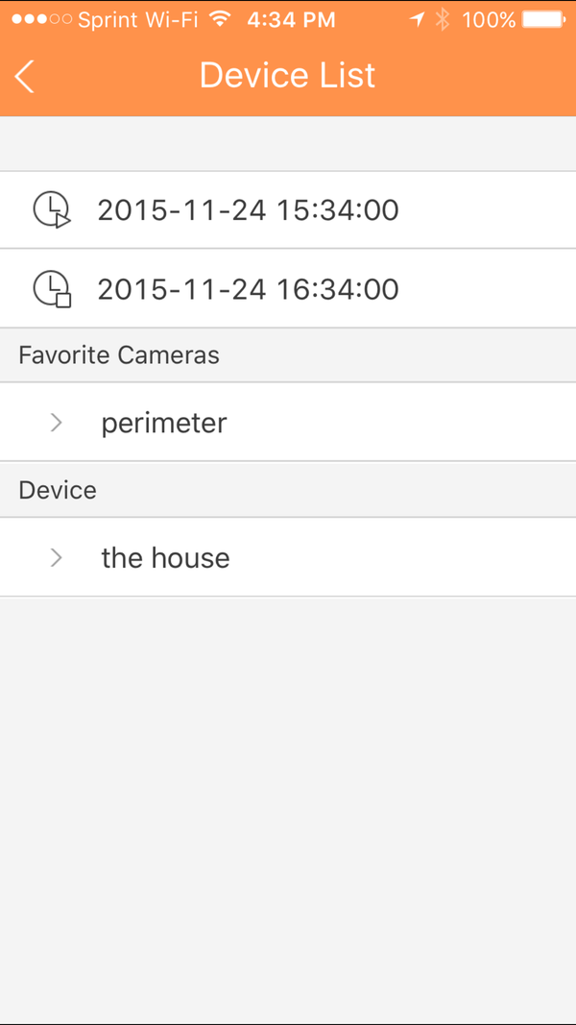Click the back arrow in the navigation bar
The height and width of the screenshot is (1025, 576).
pyautogui.click(x=24, y=75)
